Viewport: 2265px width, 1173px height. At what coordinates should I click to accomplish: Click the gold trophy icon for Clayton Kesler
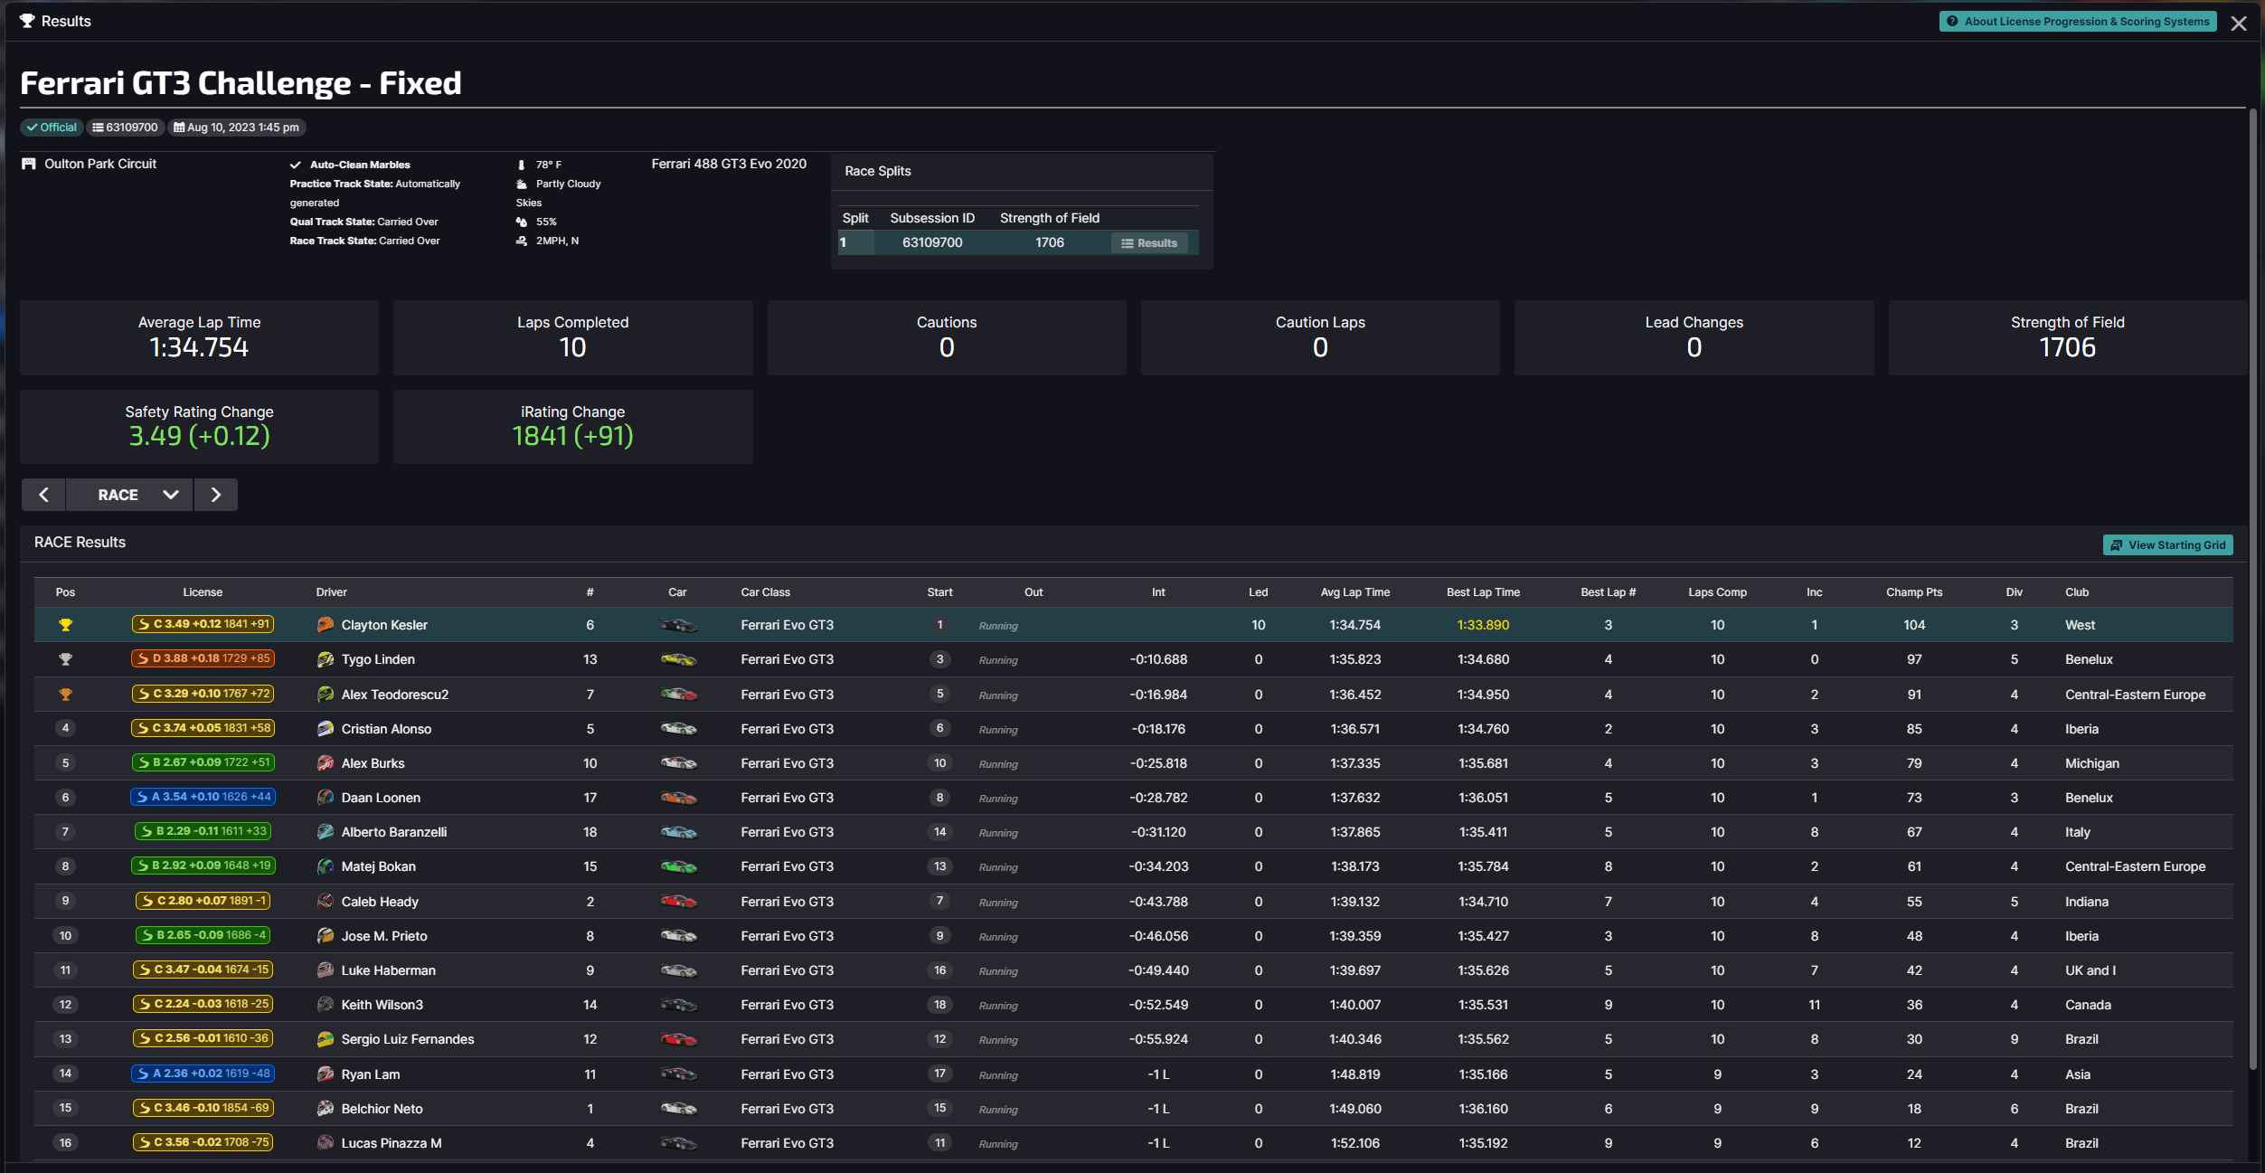click(x=65, y=625)
